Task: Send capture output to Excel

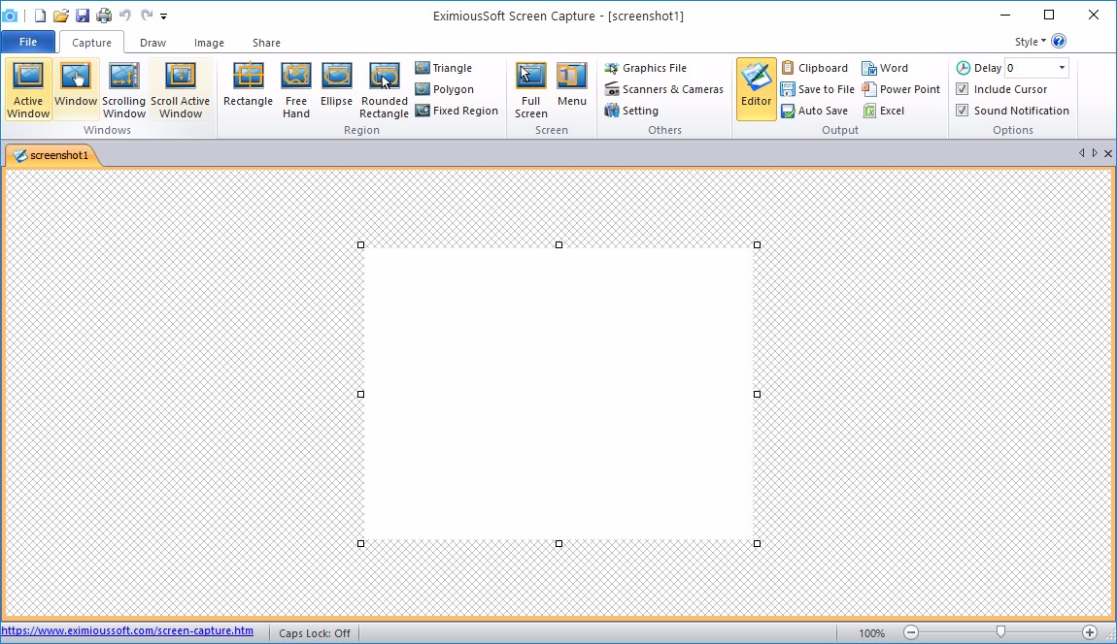Action: (x=883, y=111)
